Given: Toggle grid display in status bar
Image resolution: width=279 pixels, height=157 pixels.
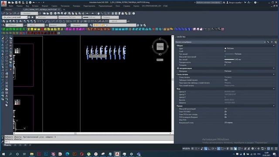Looking at the screenshot, I should (x=192, y=148).
